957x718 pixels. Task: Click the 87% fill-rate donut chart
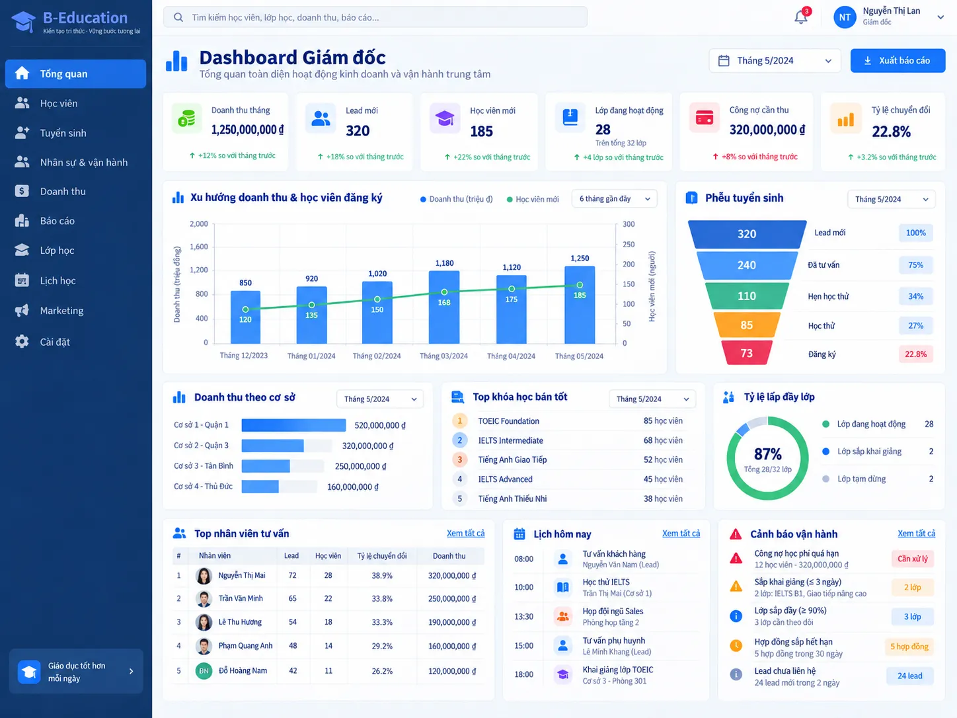coord(767,458)
